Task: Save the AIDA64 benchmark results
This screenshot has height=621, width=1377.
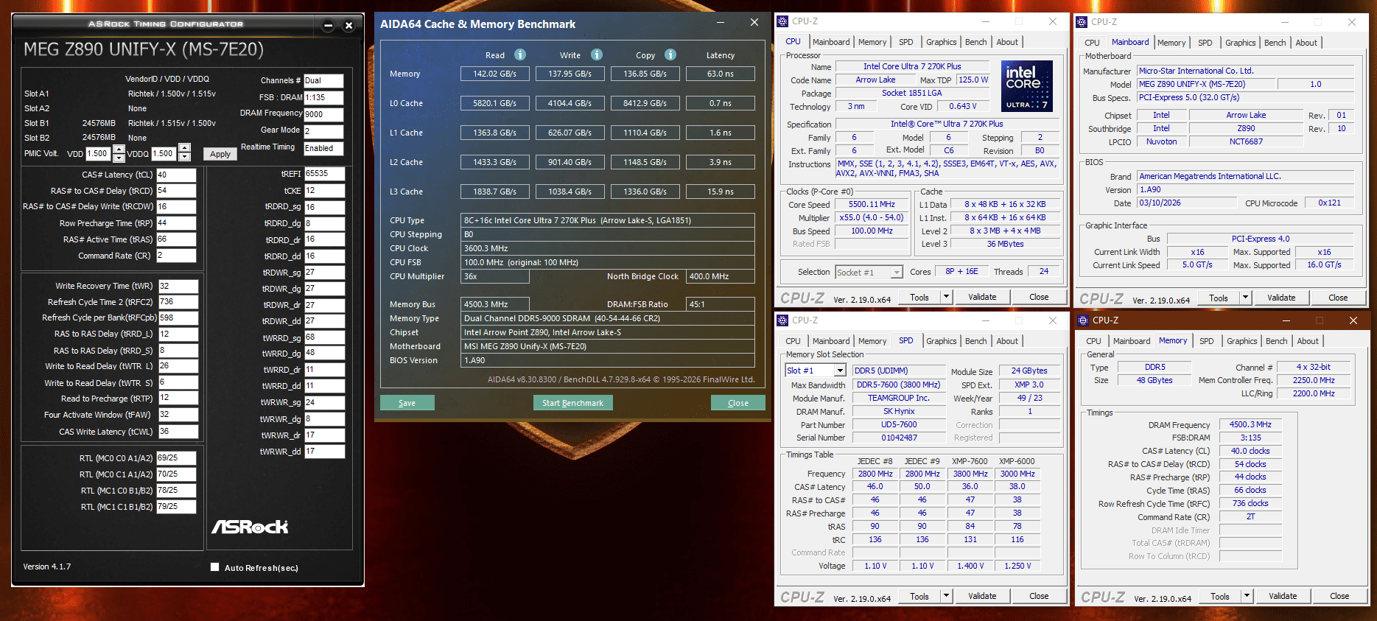Action: pos(407,403)
